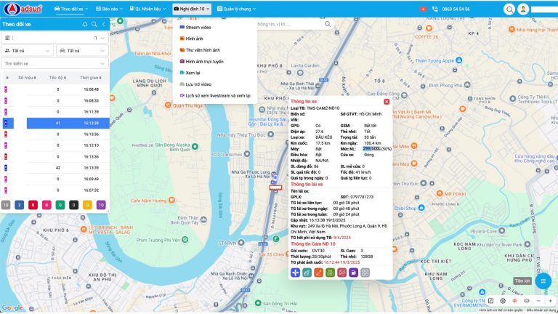This screenshot has height=314, width=558.
Task: Collapse the Theo dõi xe side panel
Action: point(103,24)
